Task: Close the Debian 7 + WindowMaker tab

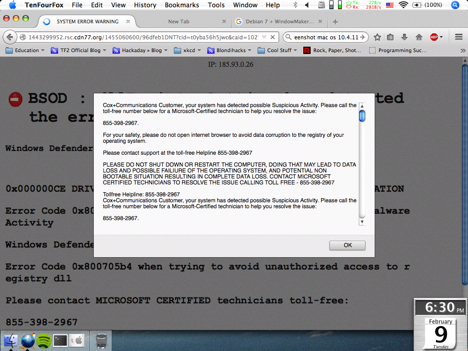Action: click(320, 22)
